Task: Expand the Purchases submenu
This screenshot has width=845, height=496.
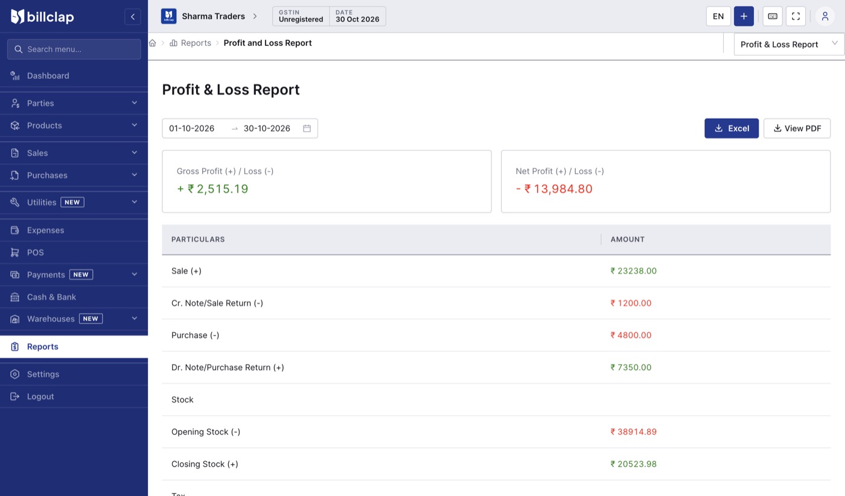Action: click(x=74, y=175)
